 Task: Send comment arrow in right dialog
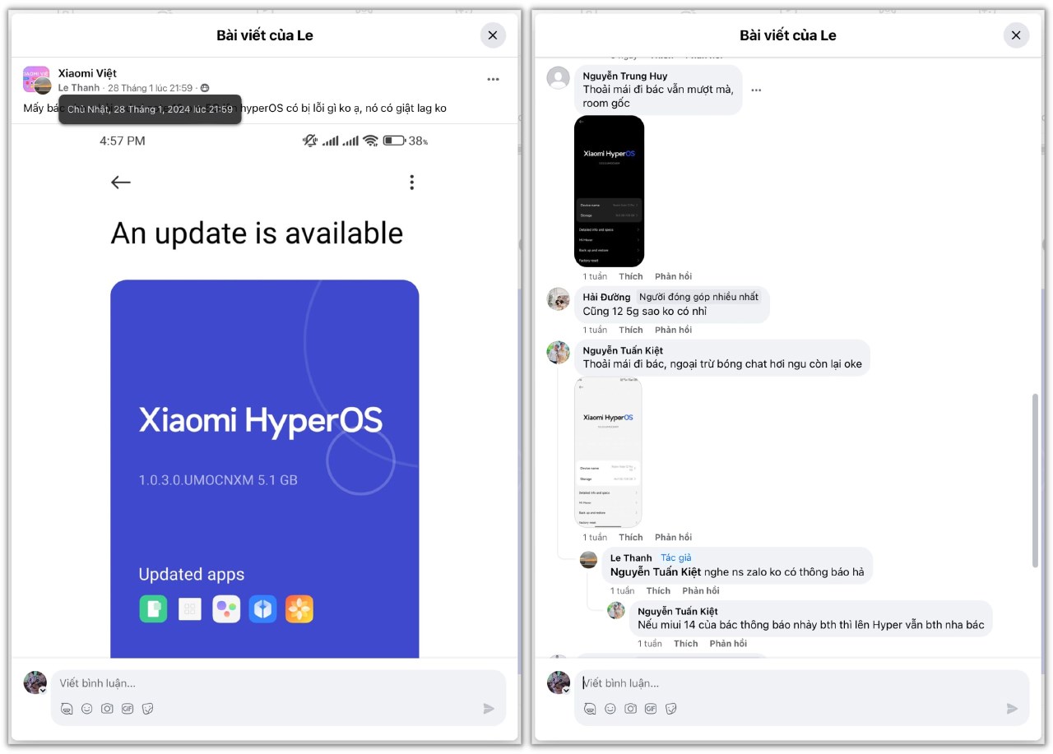point(1012,709)
